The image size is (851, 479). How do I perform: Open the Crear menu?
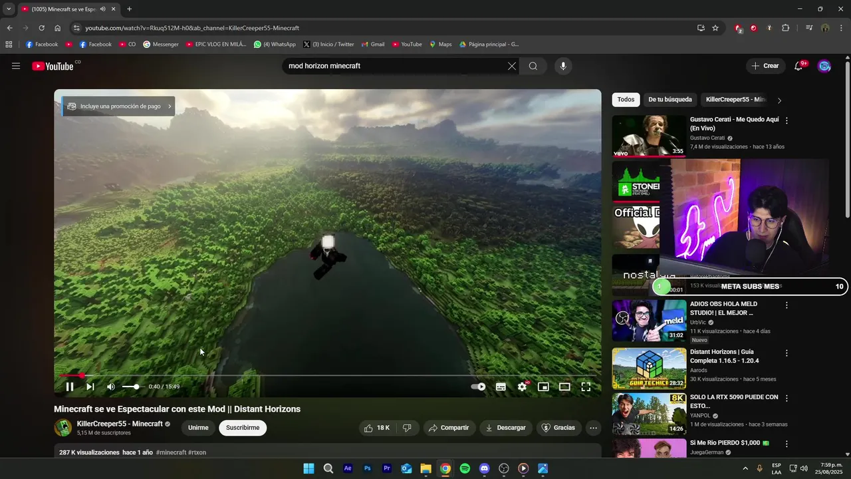[x=765, y=66]
